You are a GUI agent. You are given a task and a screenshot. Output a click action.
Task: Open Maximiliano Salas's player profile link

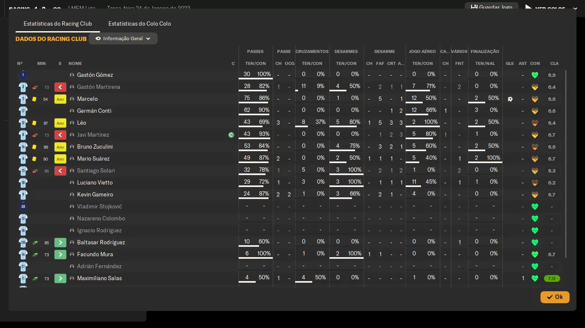tap(99, 278)
